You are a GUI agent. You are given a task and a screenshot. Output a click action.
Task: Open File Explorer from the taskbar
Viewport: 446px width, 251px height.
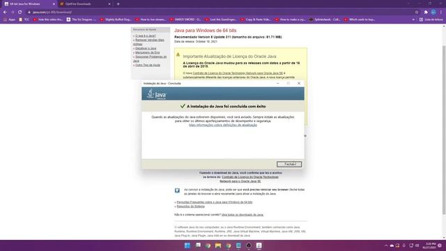tap(218, 245)
